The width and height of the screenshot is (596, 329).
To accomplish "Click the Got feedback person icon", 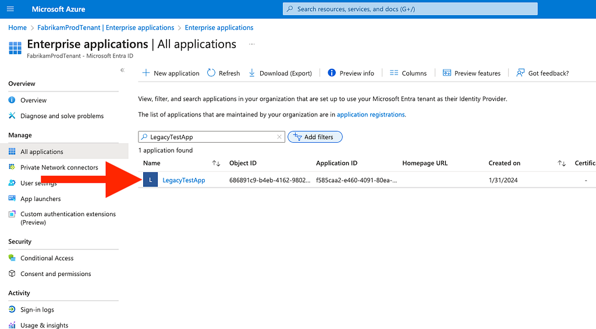I will pyautogui.click(x=520, y=73).
